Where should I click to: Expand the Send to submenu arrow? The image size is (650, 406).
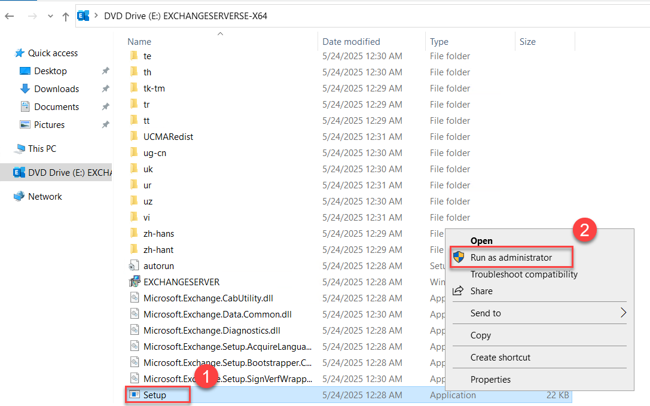[x=622, y=313]
